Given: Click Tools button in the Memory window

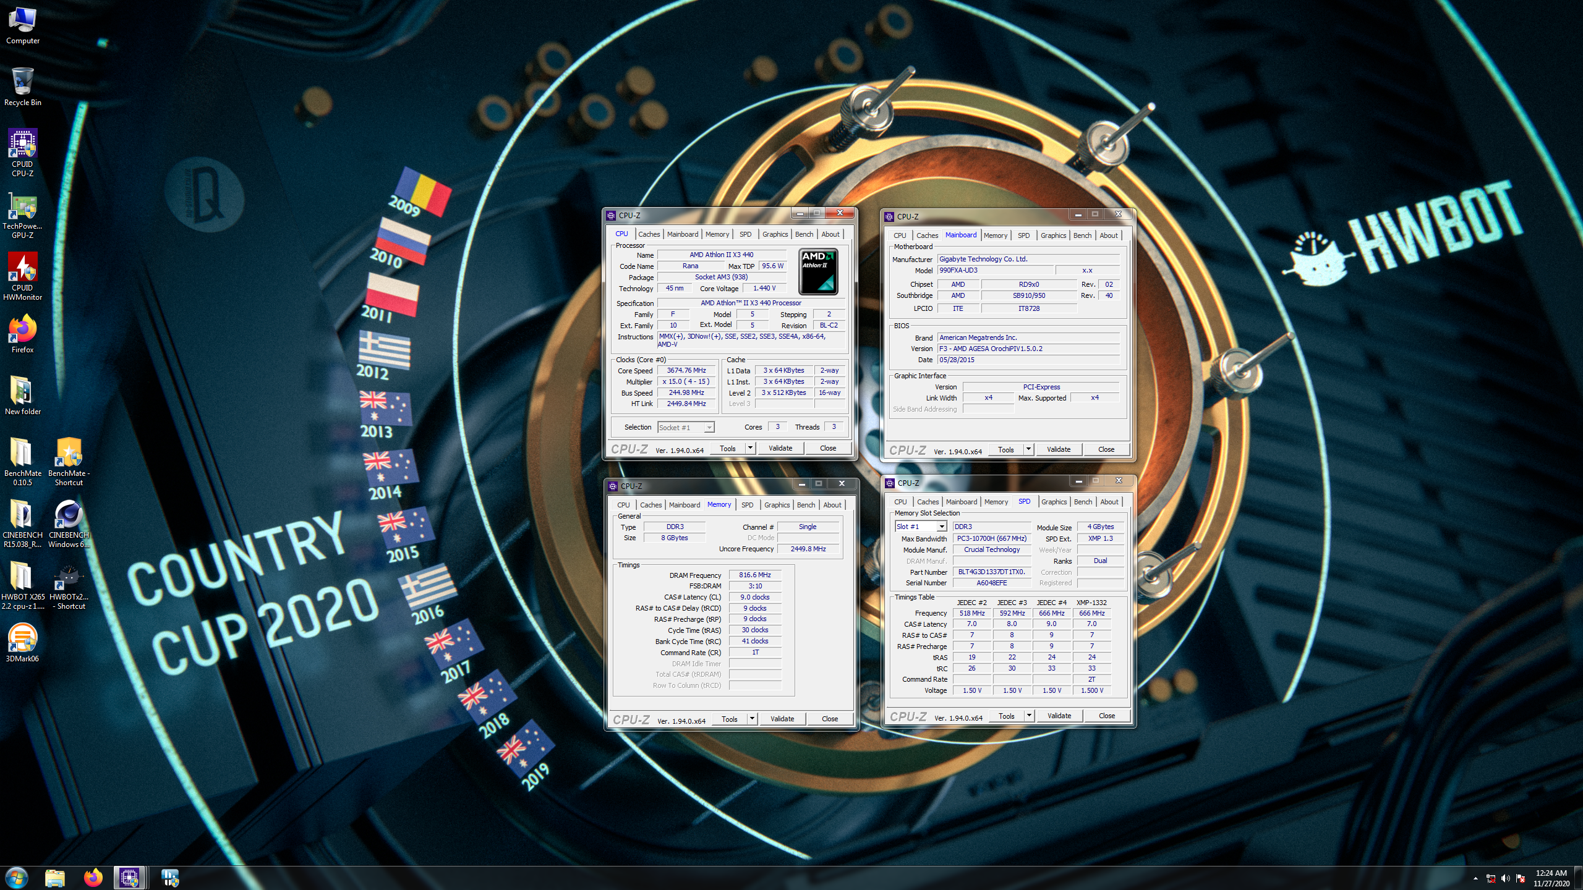Looking at the screenshot, I should 730,718.
